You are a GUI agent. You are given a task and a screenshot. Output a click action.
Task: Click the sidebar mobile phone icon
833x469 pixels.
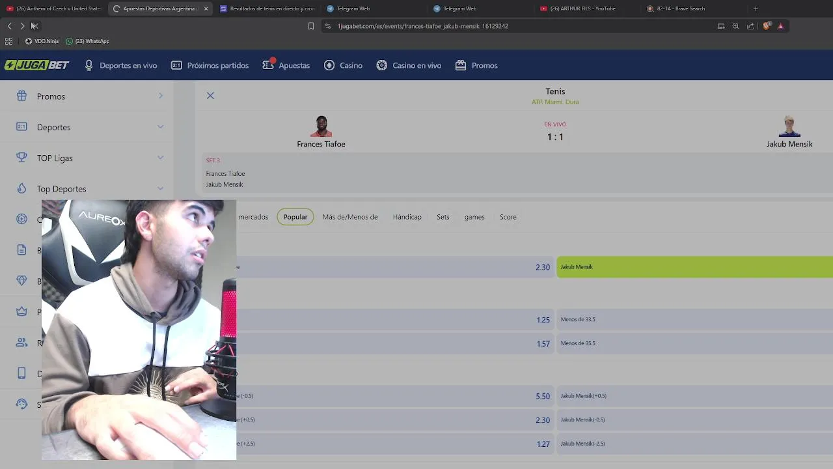click(x=21, y=373)
